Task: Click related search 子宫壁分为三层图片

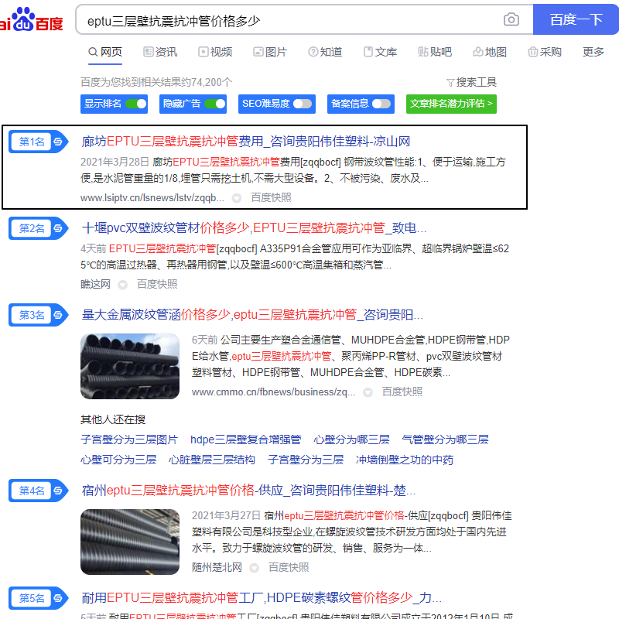Action: [129, 439]
